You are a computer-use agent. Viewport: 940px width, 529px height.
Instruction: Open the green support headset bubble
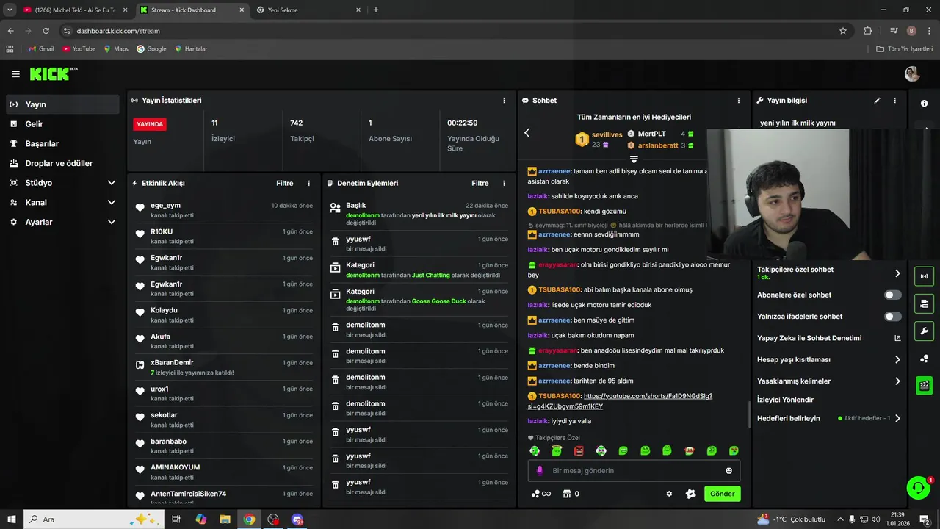click(918, 487)
